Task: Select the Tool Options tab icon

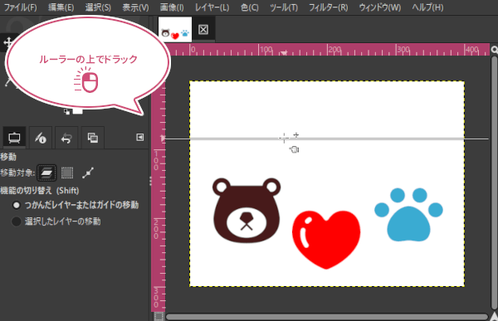Action: click(x=14, y=138)
